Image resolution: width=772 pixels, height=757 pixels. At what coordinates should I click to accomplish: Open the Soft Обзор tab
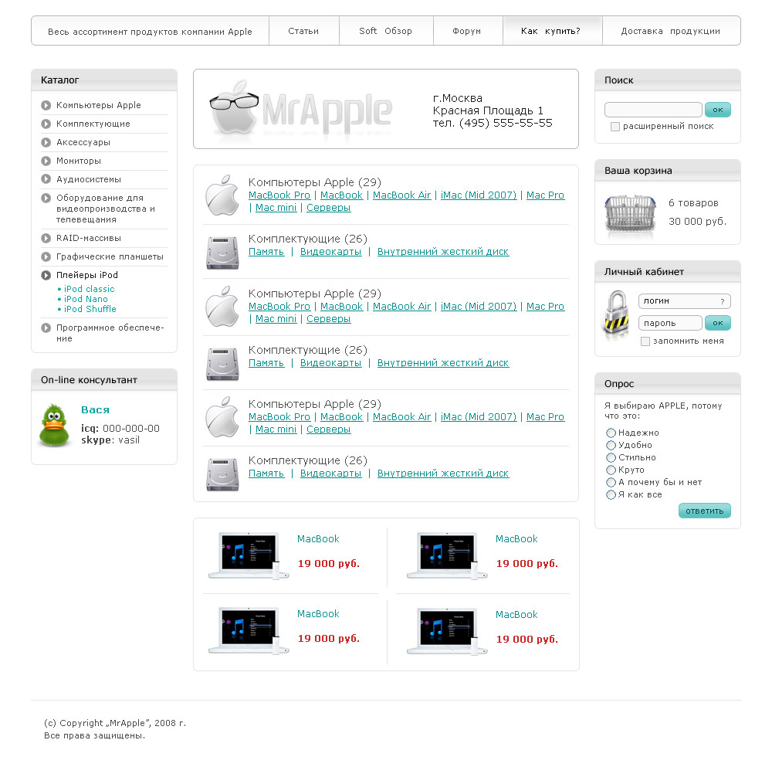click(385, 31)
